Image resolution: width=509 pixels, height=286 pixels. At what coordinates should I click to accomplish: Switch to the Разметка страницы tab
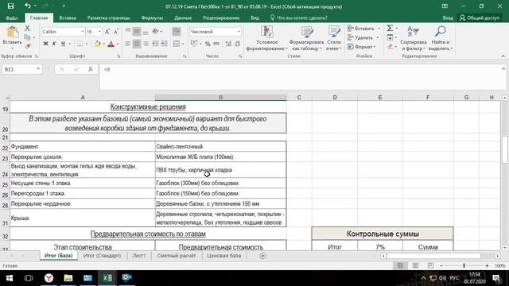pos(108,17)
